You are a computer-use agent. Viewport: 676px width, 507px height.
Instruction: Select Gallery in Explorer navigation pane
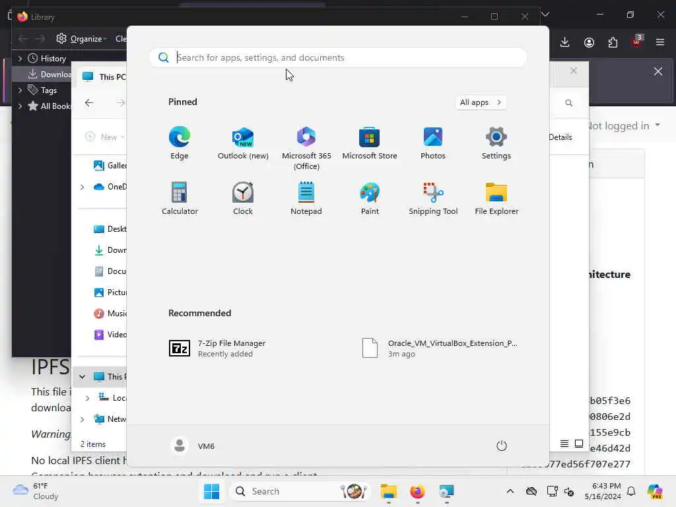coord(110,166)
